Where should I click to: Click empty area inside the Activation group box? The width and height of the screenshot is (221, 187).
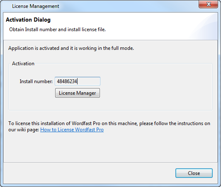pos(155,88)
